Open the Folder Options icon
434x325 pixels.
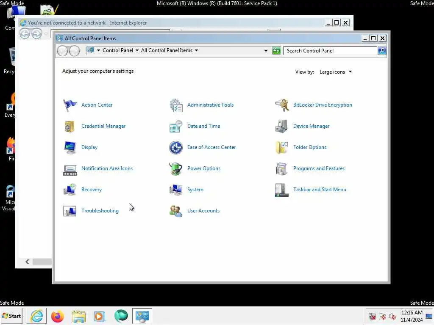282,147
